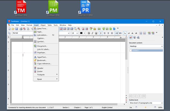Viewport: 170px width, 111px height.
Task: Click the bulleted list icon
Action: click(141, 33)
